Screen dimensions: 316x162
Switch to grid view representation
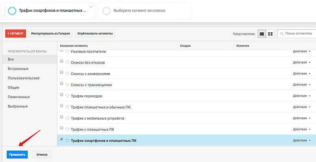[271, 34]
